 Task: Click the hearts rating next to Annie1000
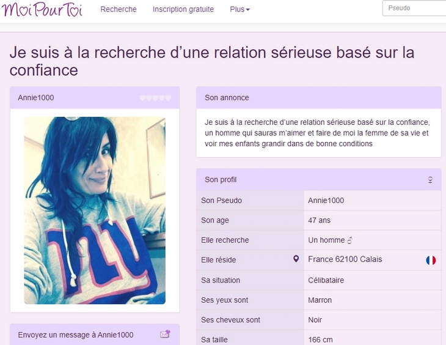(x=155, y=98)
